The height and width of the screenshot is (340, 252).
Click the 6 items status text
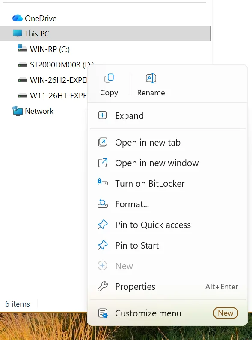click(x=18, y=304)
